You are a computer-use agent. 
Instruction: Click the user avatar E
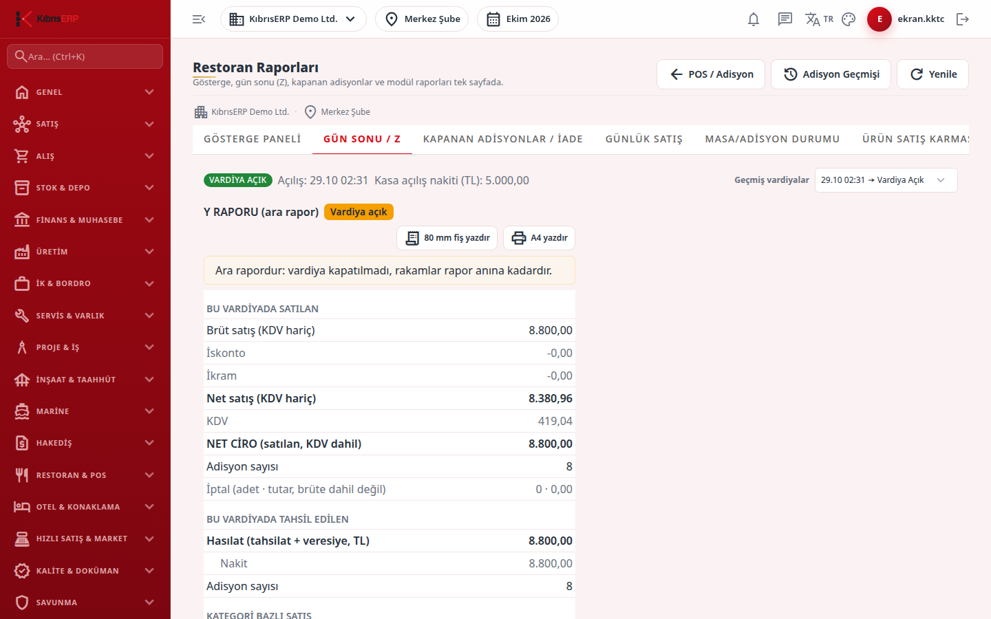tap(880, 19)
